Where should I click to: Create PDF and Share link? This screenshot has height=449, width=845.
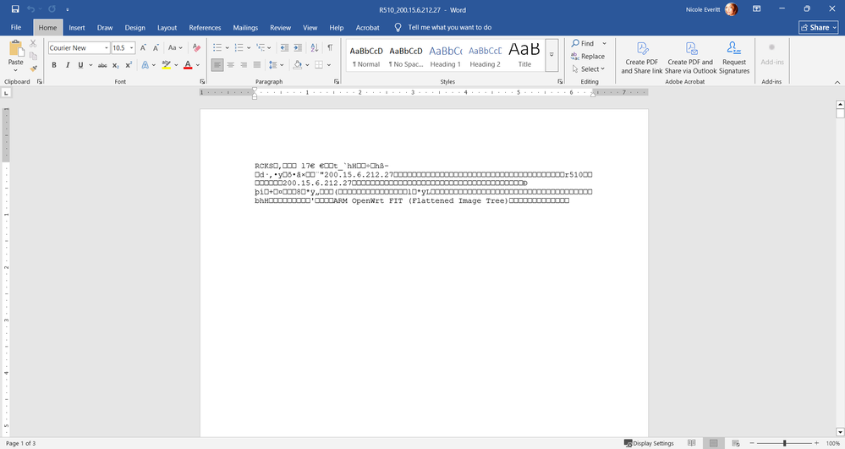(642, 57)
